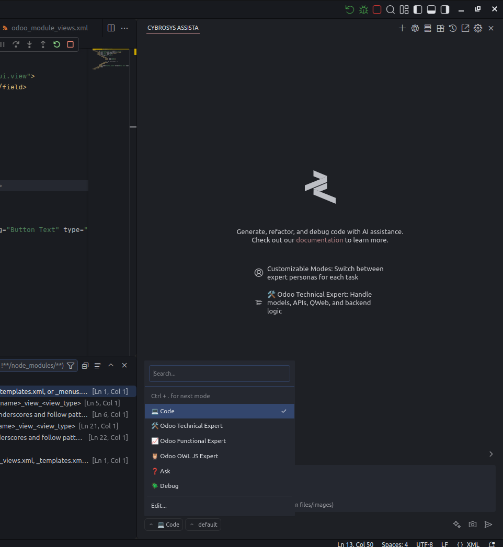Open the search magnifier in title bar
503x547 pixels.
coord(391,9)
